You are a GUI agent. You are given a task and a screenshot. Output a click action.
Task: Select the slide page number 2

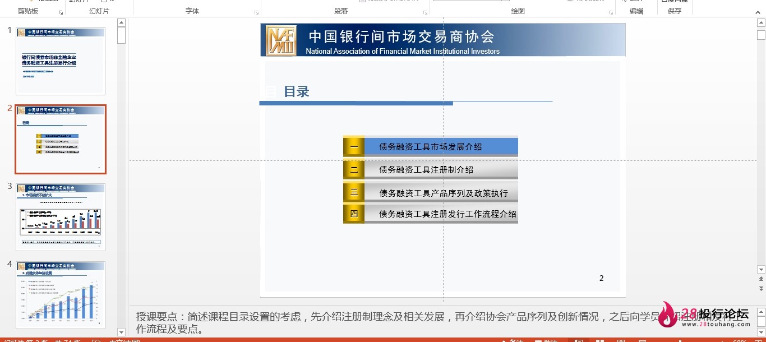pyautogui.click(x=602, y=278)
